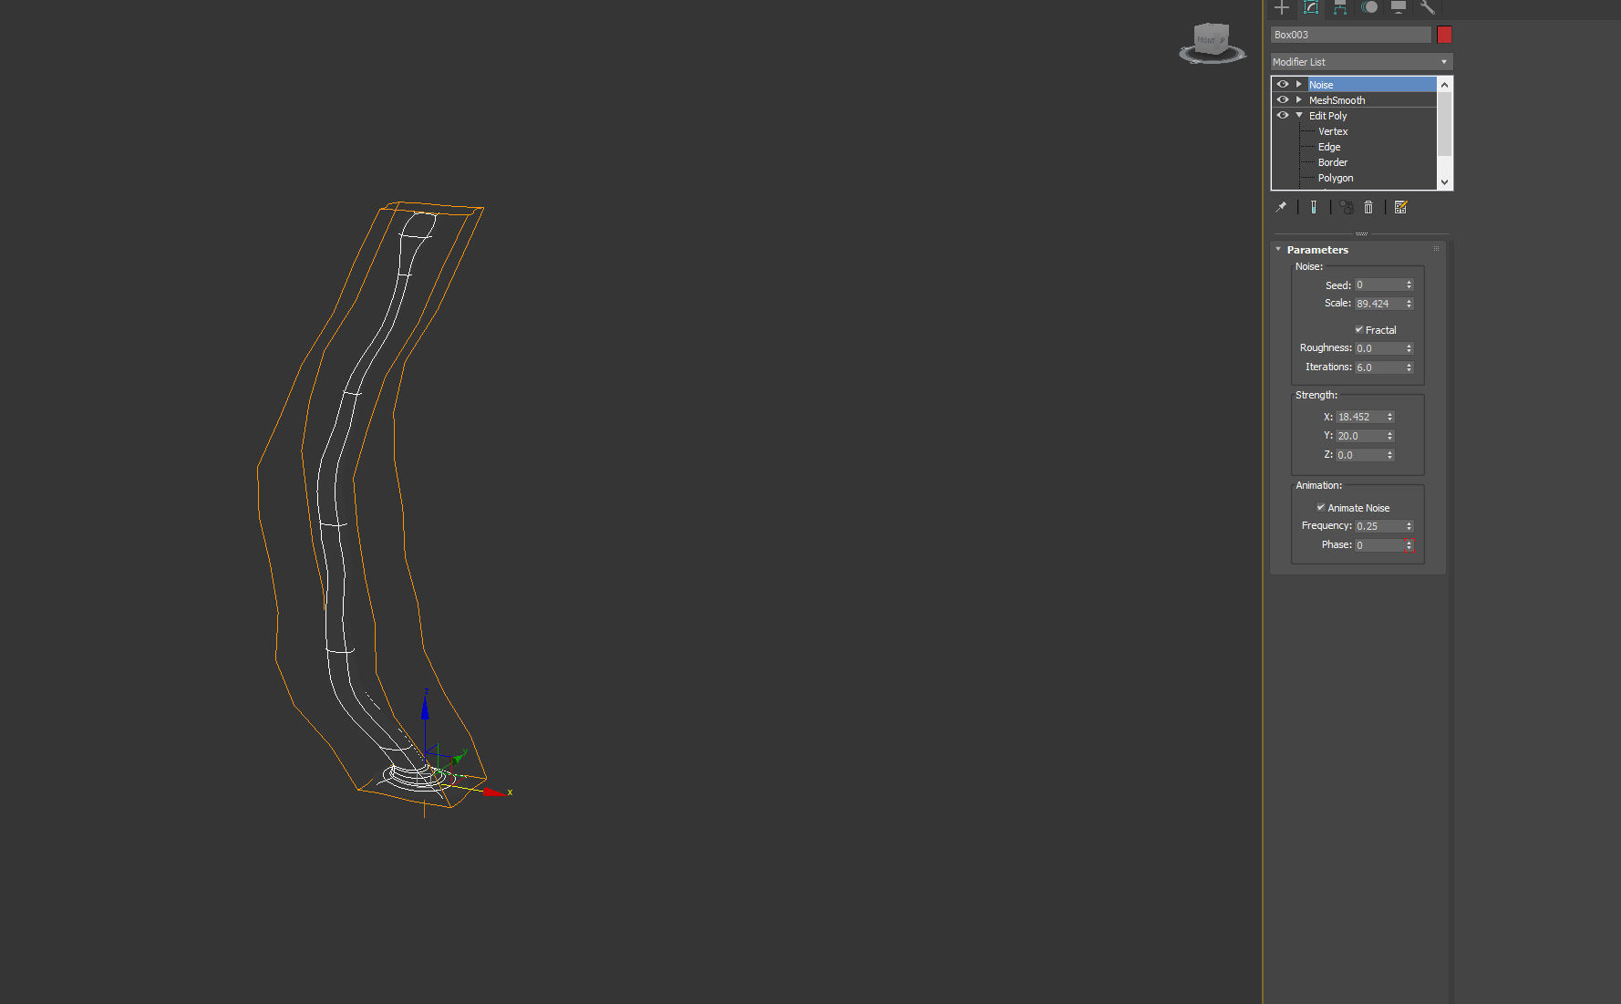Viewport: 1621px width, 1004px height.
Task: Open the Hierarchy panel tab
Action: click(1340, 7)
